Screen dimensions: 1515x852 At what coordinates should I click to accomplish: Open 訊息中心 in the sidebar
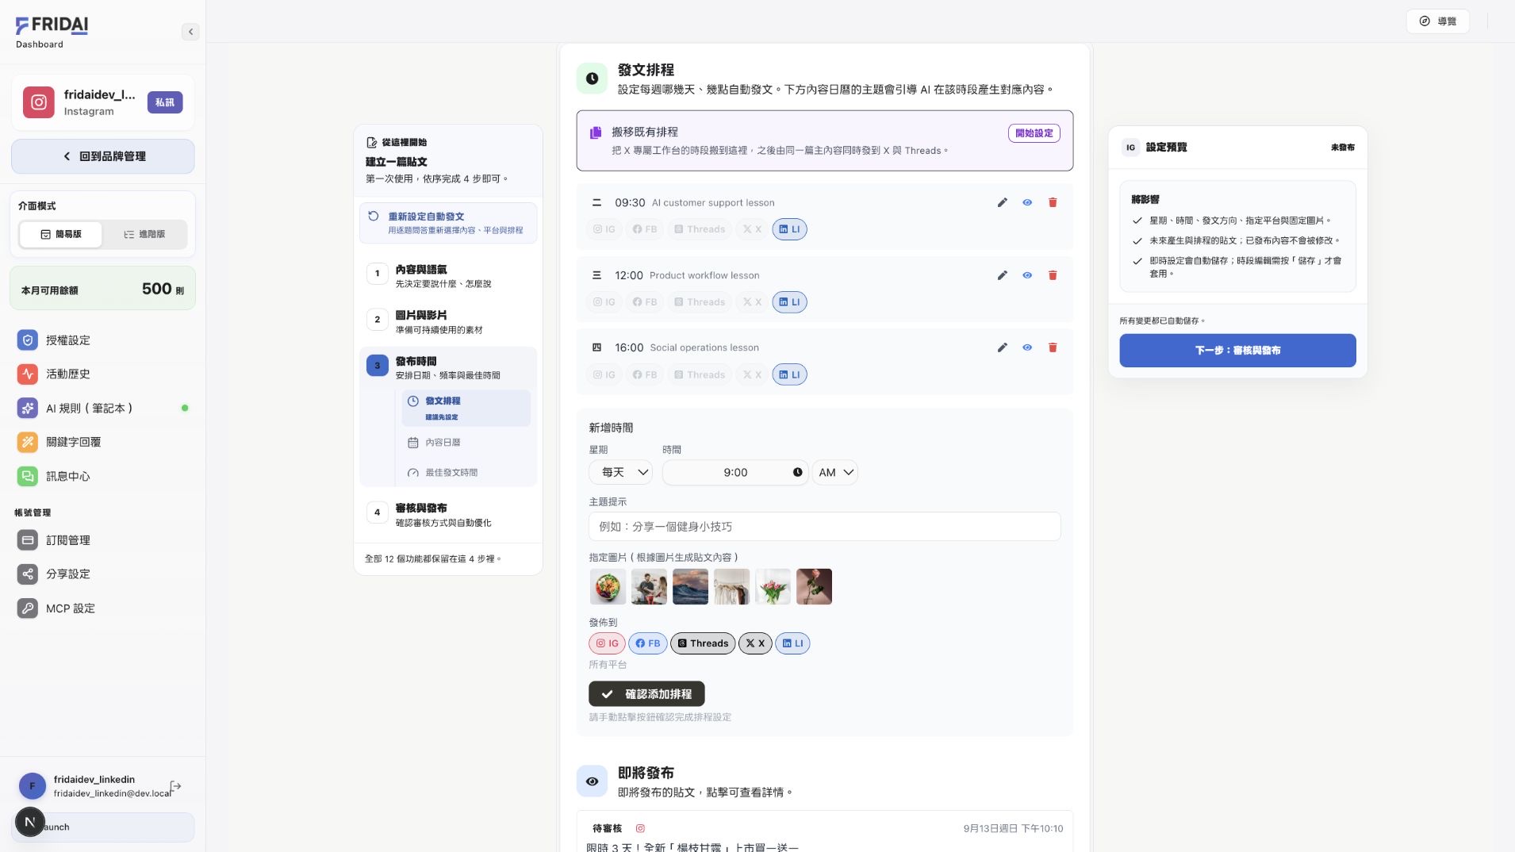(x=103, y=476)
